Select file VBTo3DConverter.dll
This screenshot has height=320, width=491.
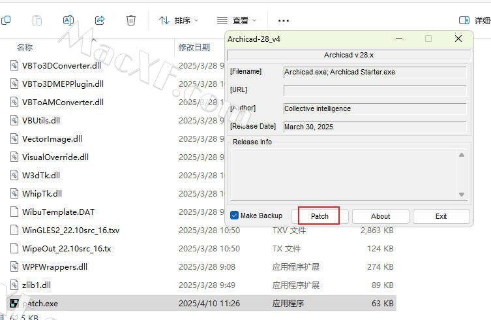tap(61, 65)
